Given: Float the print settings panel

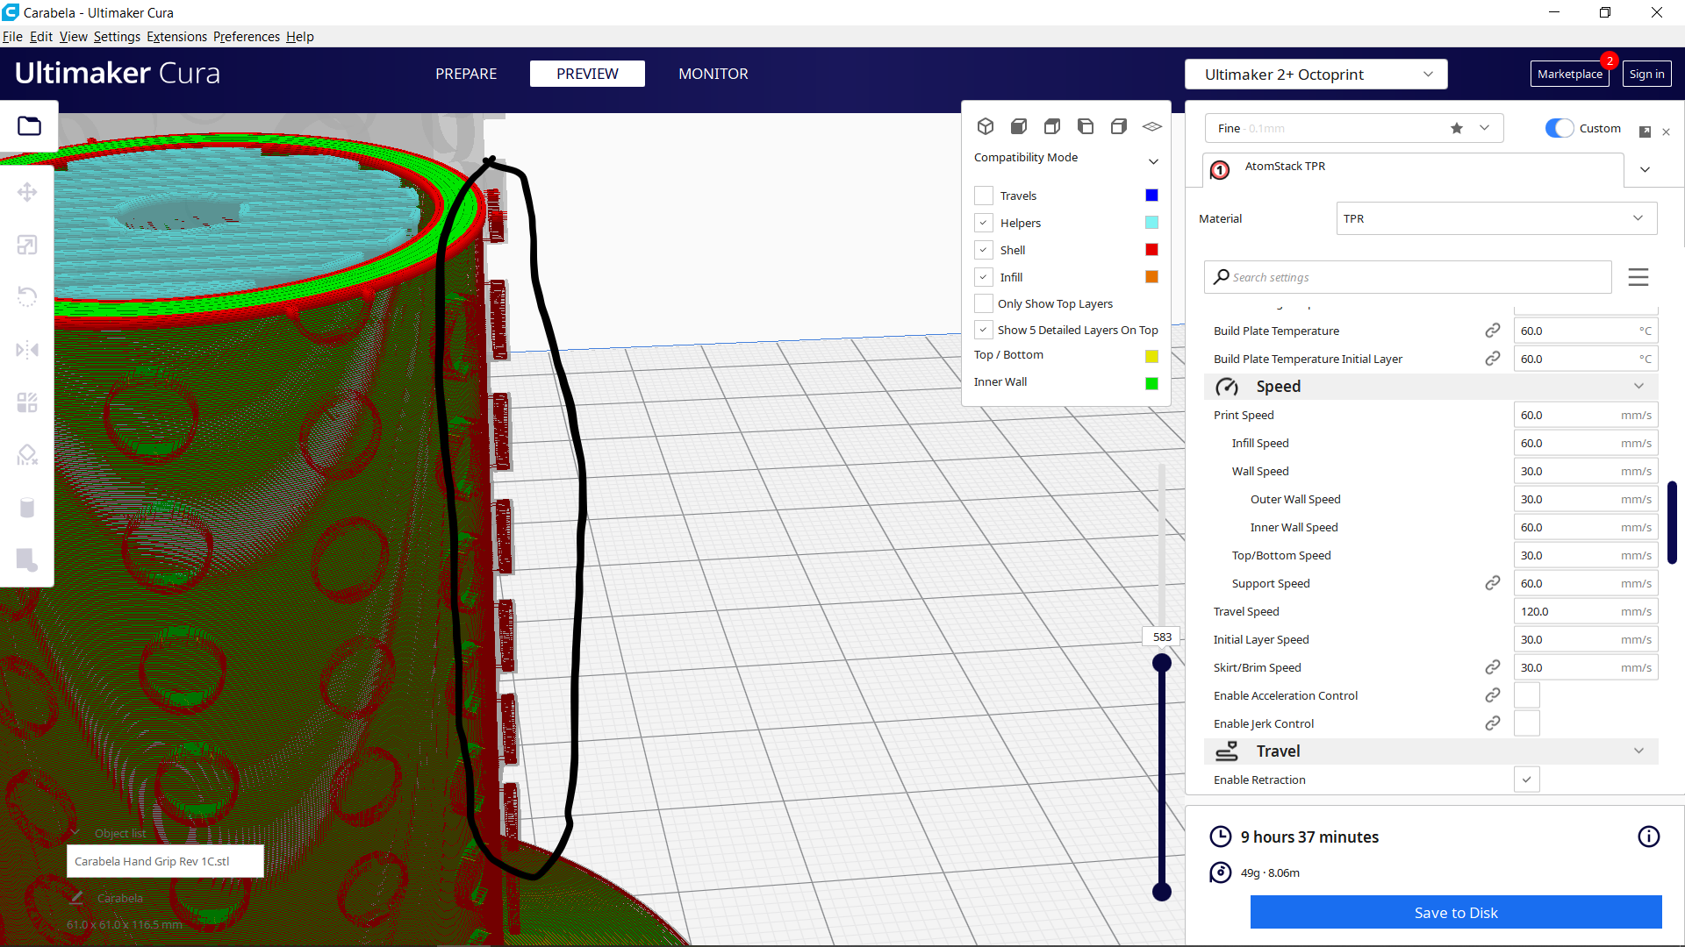Looking at the screenshot, I should (x=1646, y=132).
